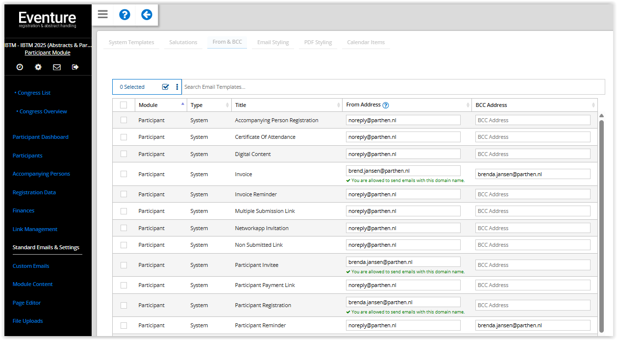The image size is (617, 340).
Task: Click the logout icon in sidebar
Action: click(x=75, y=67)
